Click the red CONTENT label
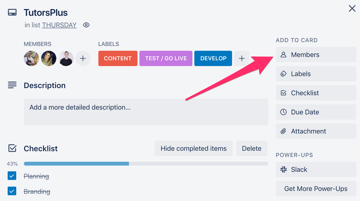 point(118,58)
